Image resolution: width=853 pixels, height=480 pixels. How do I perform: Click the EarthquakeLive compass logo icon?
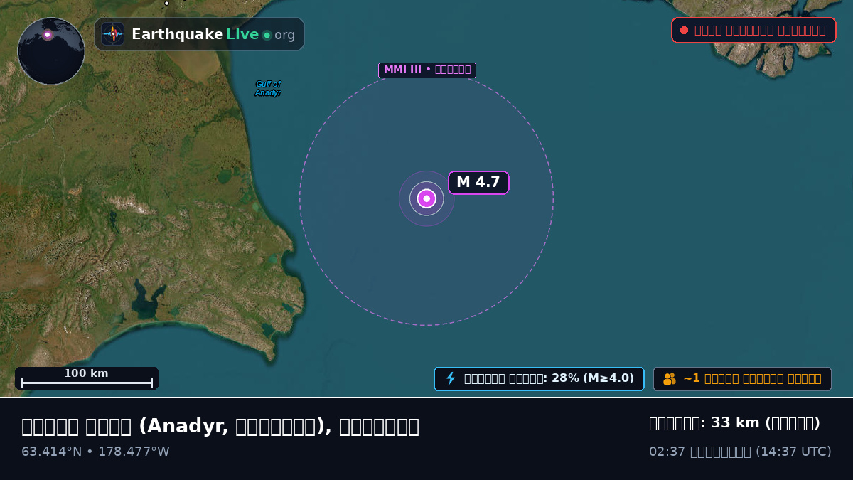pos(113,34)
